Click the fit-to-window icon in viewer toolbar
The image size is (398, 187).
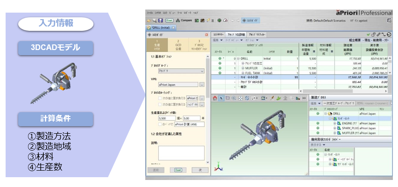(x=240, y=98)
